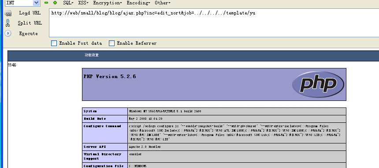Screen dimensions: 379x168
Task: Click into the URL text field
Action: click(x=214, y=23)
